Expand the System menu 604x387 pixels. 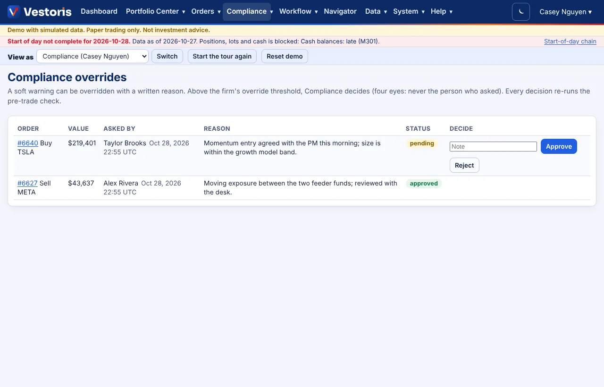[x=409, y=11]
